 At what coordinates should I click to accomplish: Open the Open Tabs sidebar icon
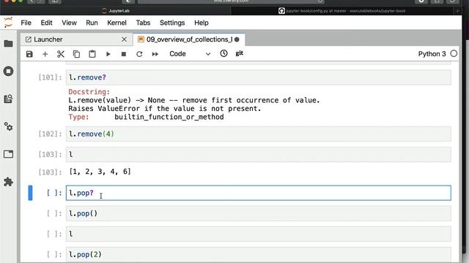coord(8,154)
